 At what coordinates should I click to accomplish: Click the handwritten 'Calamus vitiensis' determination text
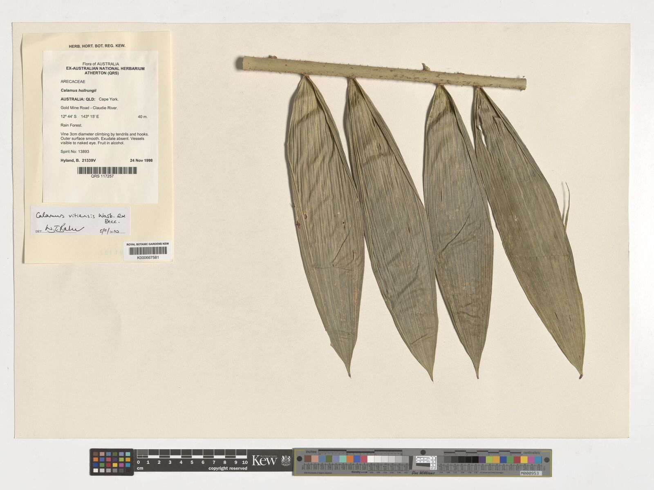(x=65, y=215)
